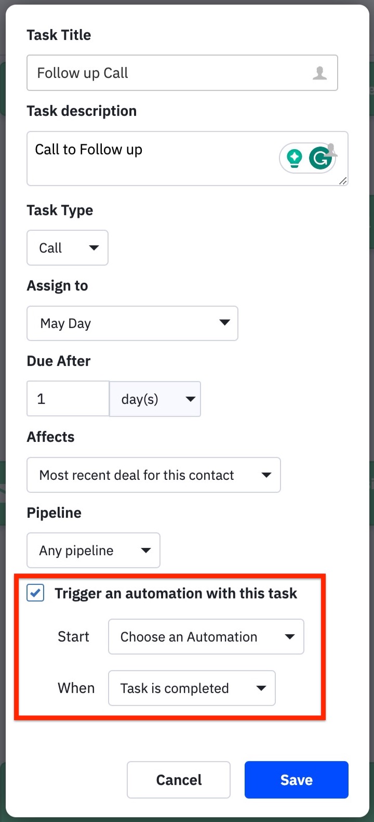Click the Follow up Call title input

point(156,72)
